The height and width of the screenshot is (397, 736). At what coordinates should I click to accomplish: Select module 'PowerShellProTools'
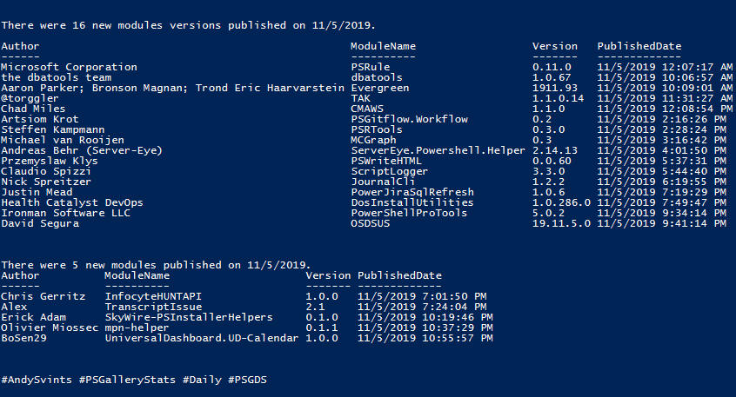pos(409,213)
